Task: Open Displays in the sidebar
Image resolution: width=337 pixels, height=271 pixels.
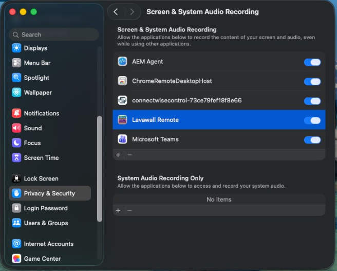Action: pyautogui.click(x=50, y=48)
